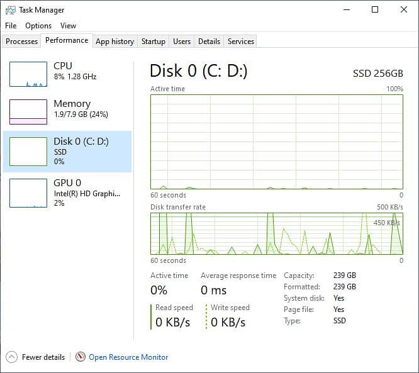The width and height of the screenshot is (419, 373).
Task: Select the Disk 0 mini graph thumbnail
Action: [x=28, y=152]
